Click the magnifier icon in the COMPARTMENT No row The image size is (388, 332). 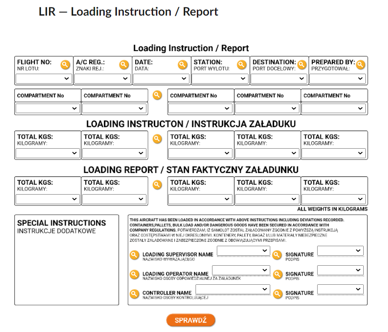[x=157, y=95]
